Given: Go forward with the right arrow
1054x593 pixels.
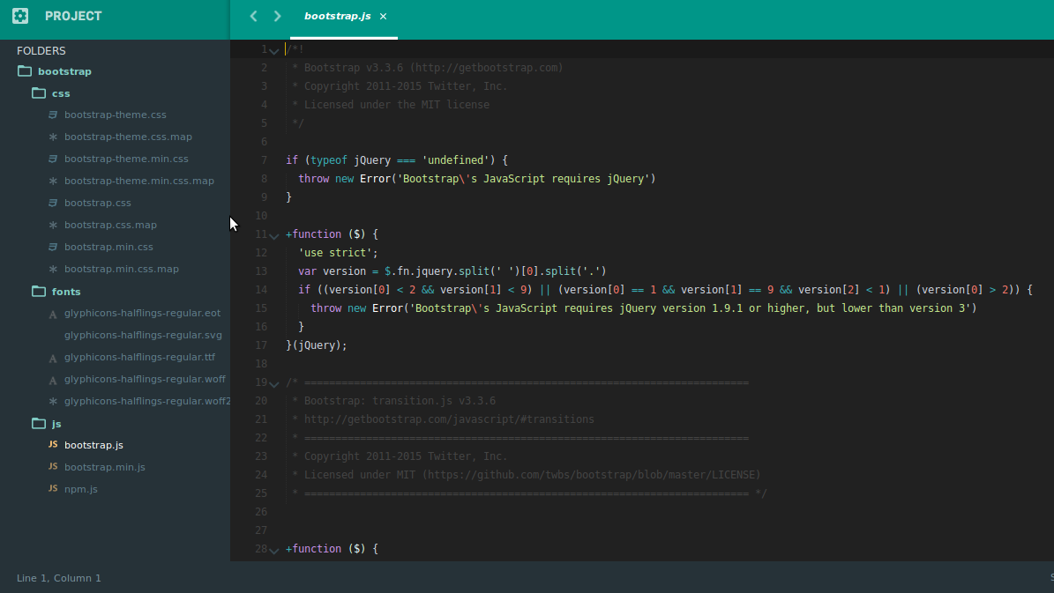Looking at the screenshot, I should coord(277,16).
